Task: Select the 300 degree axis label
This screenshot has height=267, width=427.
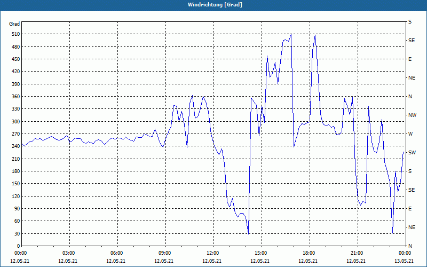Action: coord(15,122)
